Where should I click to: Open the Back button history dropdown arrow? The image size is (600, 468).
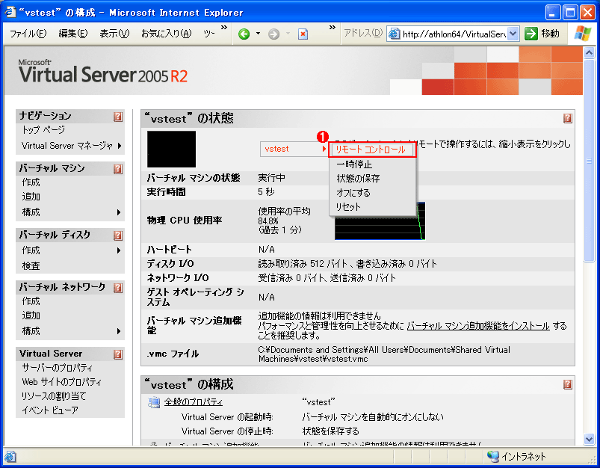258,34
